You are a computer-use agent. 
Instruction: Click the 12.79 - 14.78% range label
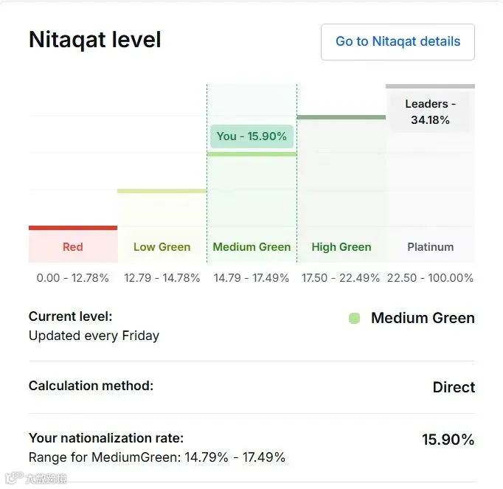click(162, 278)
